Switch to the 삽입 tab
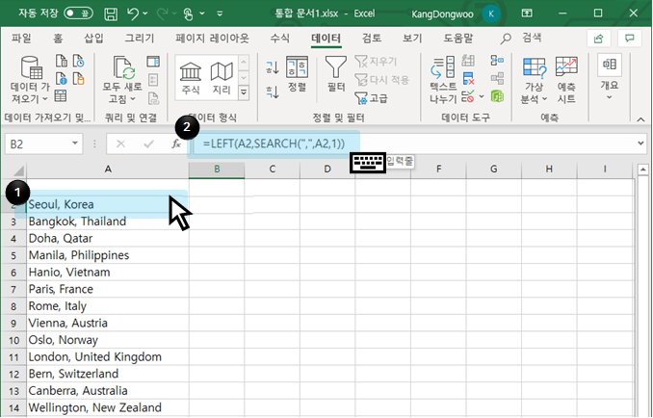653x418 pixels. tap(93, 39)
